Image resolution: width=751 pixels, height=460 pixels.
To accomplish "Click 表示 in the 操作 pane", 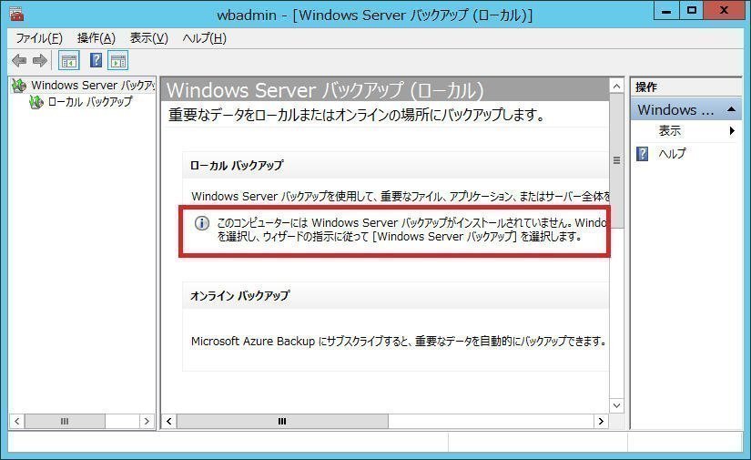I will (x=670, y=130).
